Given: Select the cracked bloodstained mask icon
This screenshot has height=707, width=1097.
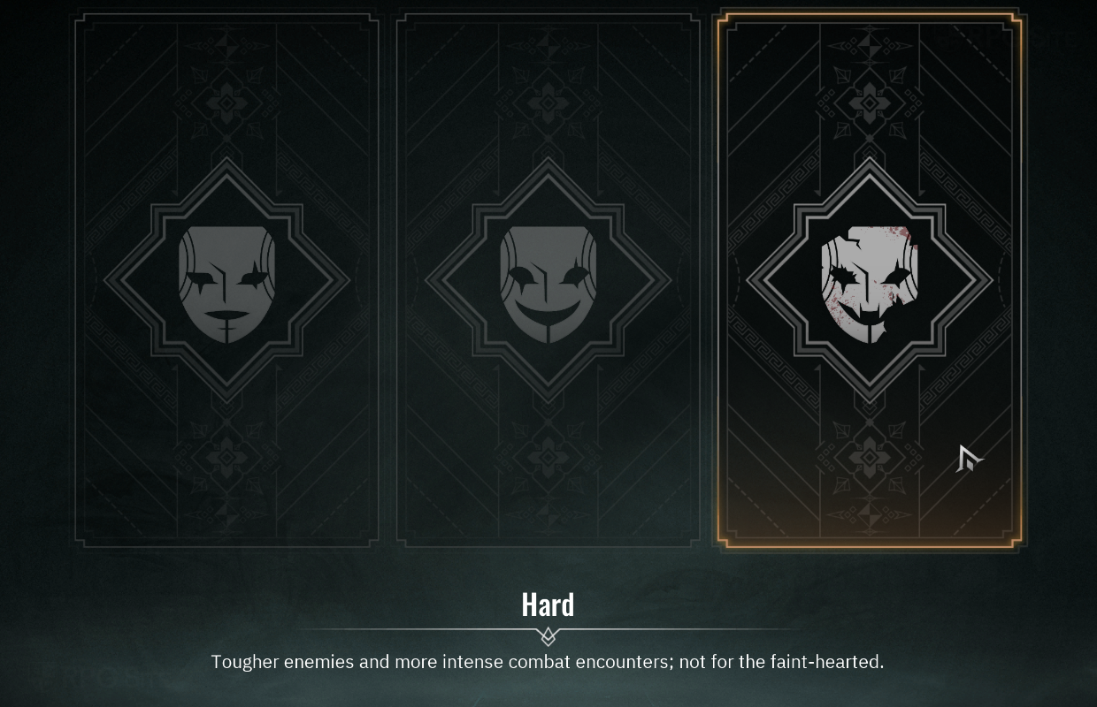Looking at the screenshot, I should [x=870, y=285].
